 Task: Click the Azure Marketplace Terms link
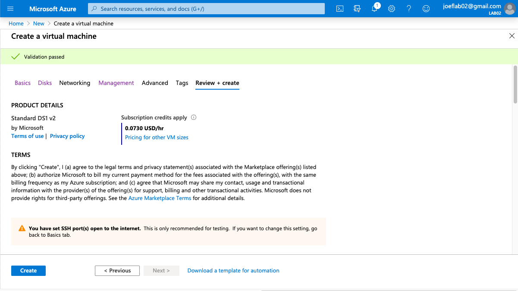tap(160, 198)
